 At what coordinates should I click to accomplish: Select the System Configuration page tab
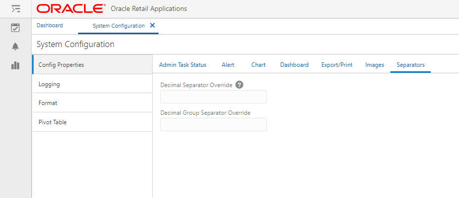(119, 26)
